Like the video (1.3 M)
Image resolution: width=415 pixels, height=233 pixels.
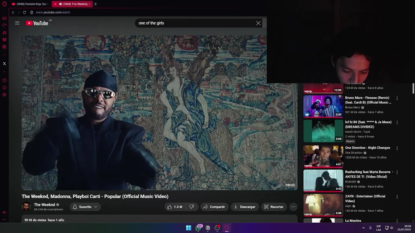point(175,207)
